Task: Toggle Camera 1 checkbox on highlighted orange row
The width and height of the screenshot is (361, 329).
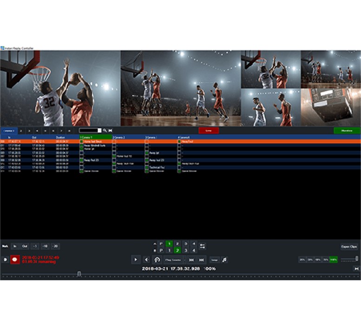Action: [x=81, y=141]
